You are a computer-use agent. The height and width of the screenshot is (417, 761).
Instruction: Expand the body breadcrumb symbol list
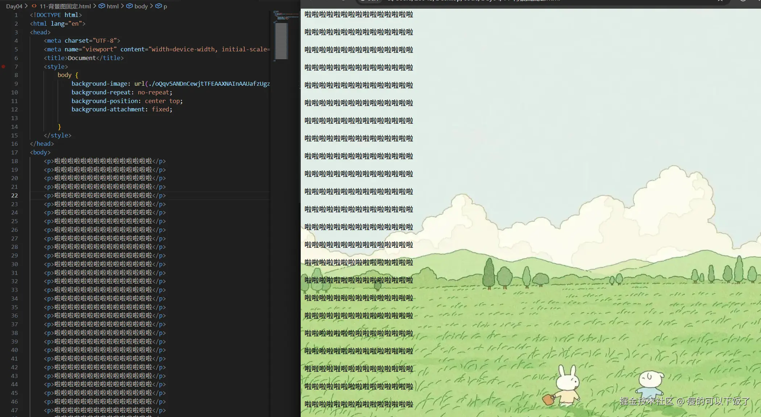pyautogui.click(x=141, y=6)
